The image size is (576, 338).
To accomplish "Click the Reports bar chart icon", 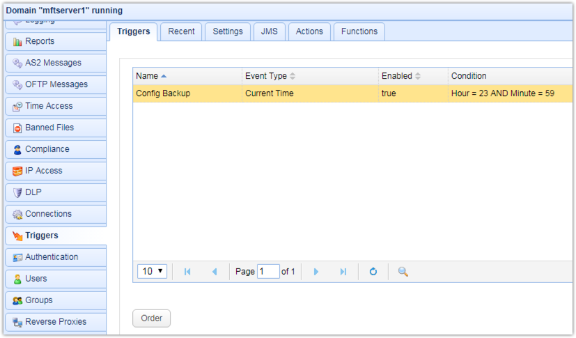I will click(x=17, y=42).
